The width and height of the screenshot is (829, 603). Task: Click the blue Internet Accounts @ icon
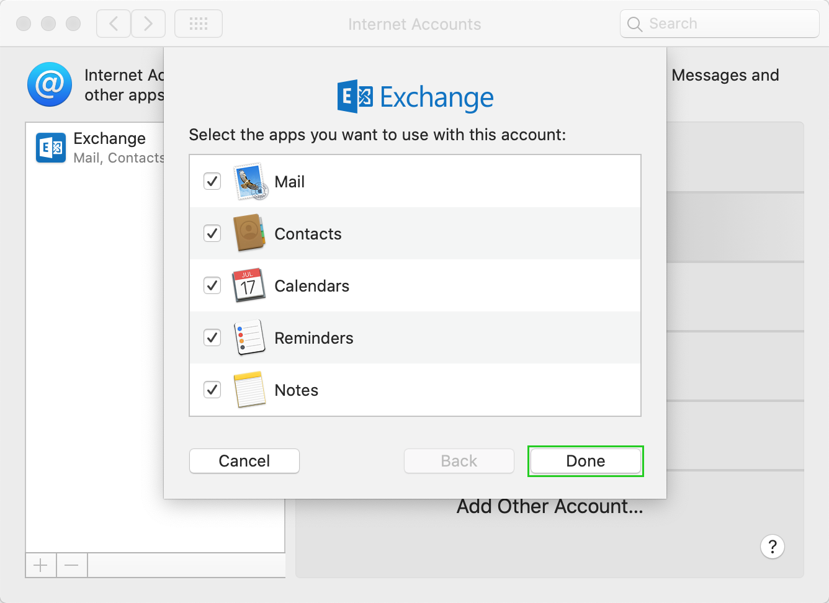tap(50, 84)
